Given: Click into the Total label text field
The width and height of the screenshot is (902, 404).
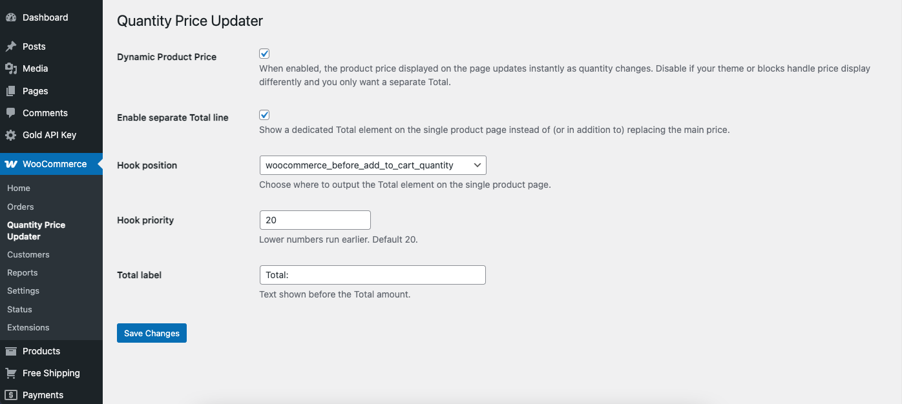Looking at the screenshot, I should point(372,275).
